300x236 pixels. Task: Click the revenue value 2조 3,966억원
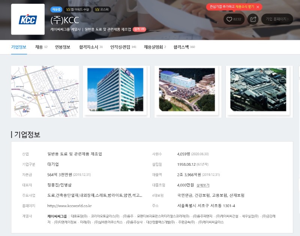point(189,175)
